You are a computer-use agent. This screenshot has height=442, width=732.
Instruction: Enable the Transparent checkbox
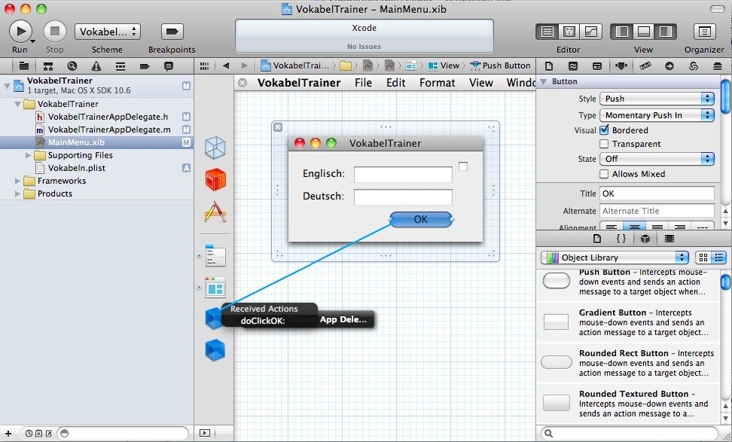[x=604, y=144]
